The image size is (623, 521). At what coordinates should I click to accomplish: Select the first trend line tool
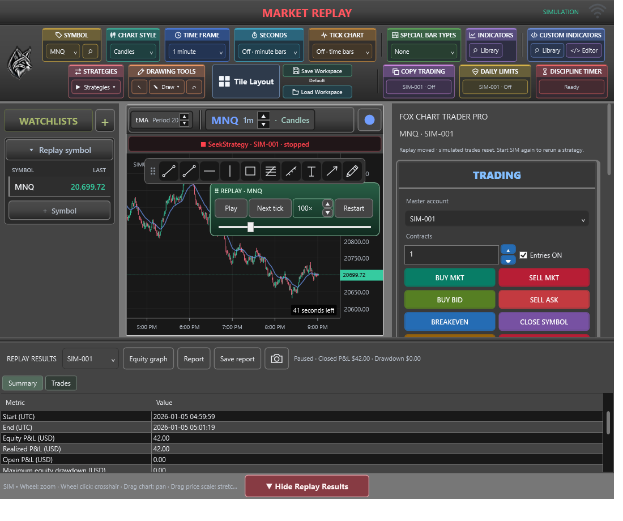coord(168,171)
